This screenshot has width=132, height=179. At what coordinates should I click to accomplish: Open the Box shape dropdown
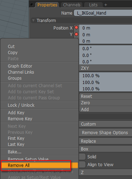pos(106,149)
